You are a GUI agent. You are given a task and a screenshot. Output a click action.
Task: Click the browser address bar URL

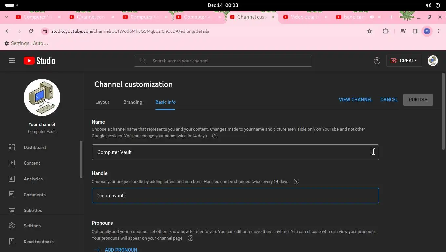pyautogui.click(x=130, y=31)
